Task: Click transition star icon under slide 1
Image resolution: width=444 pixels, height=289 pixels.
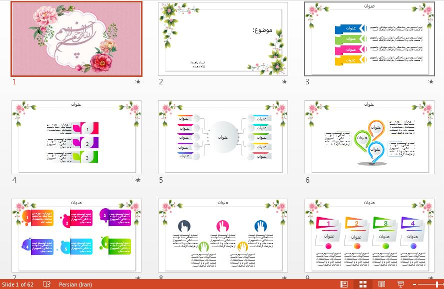Action: pyautogui.click(x=138, y=81)
